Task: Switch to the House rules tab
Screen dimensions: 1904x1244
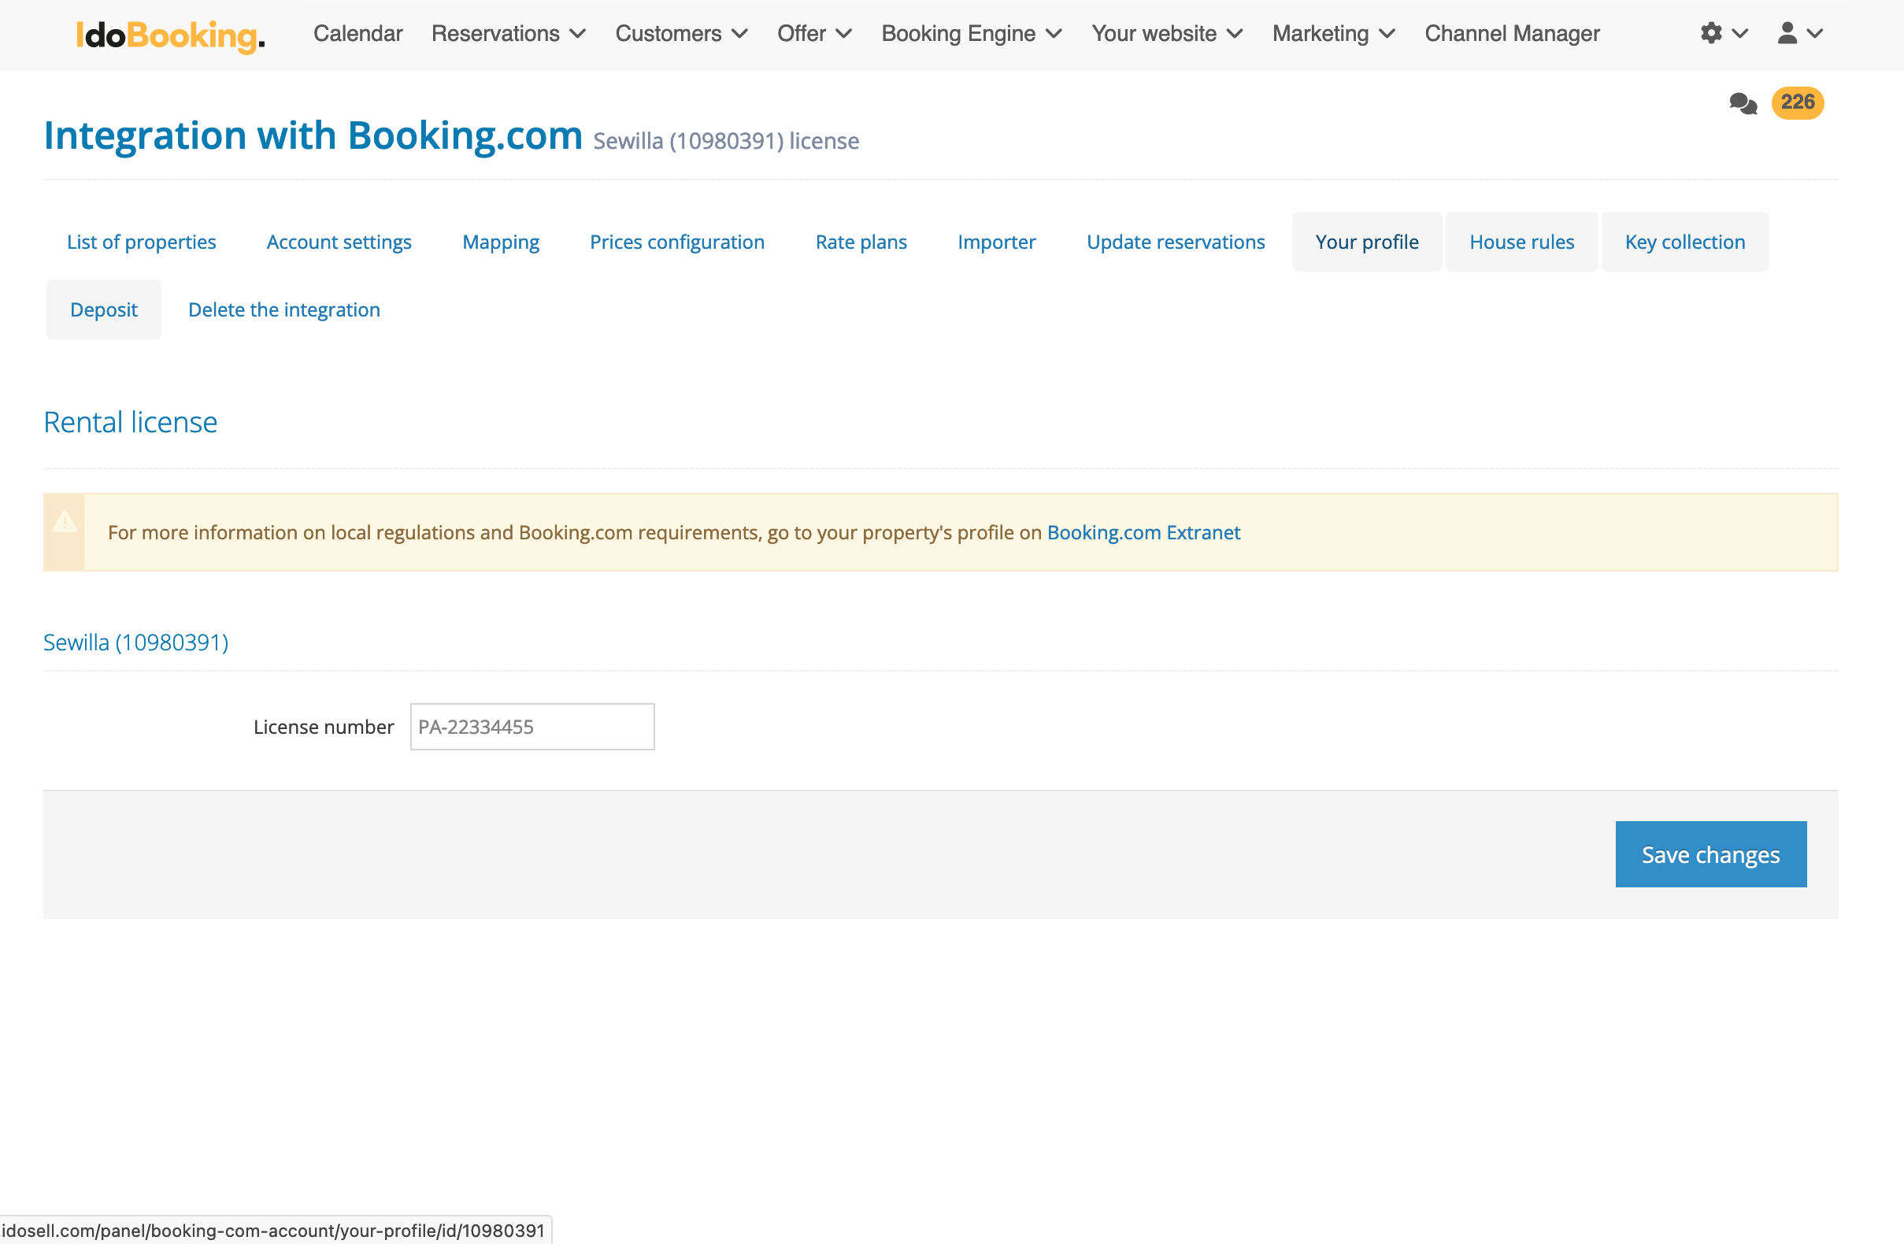Action: pos(1521,242)
